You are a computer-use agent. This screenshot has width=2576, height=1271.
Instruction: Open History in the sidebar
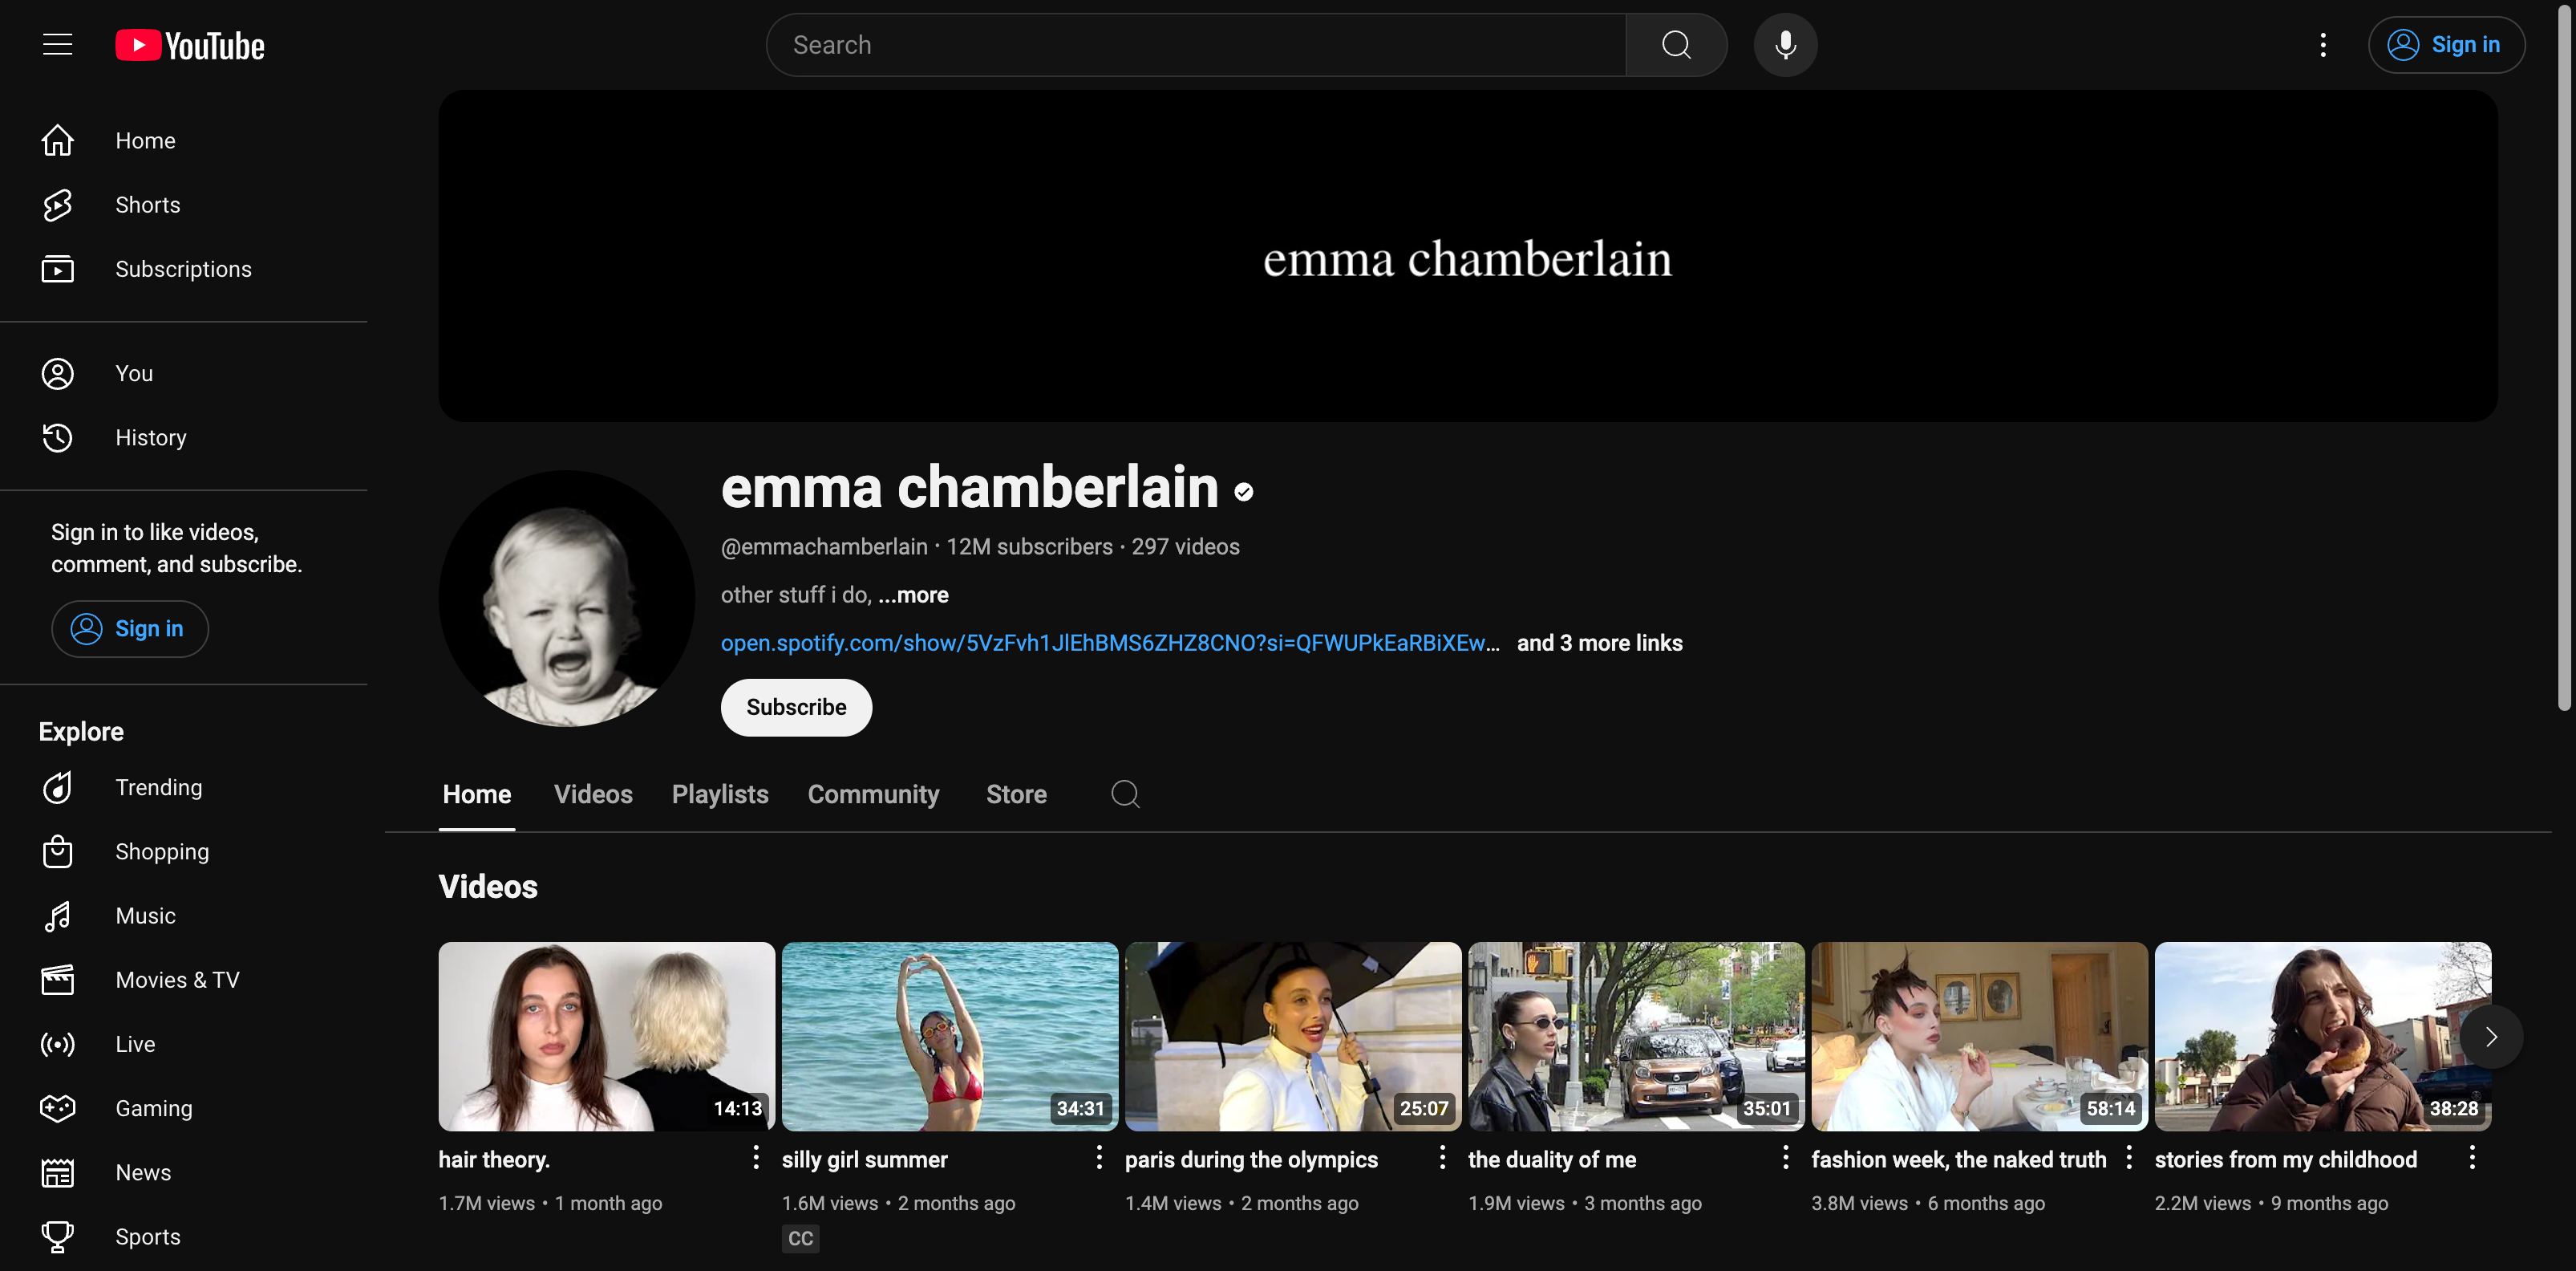pyautogui.click(x=150, y=437)
